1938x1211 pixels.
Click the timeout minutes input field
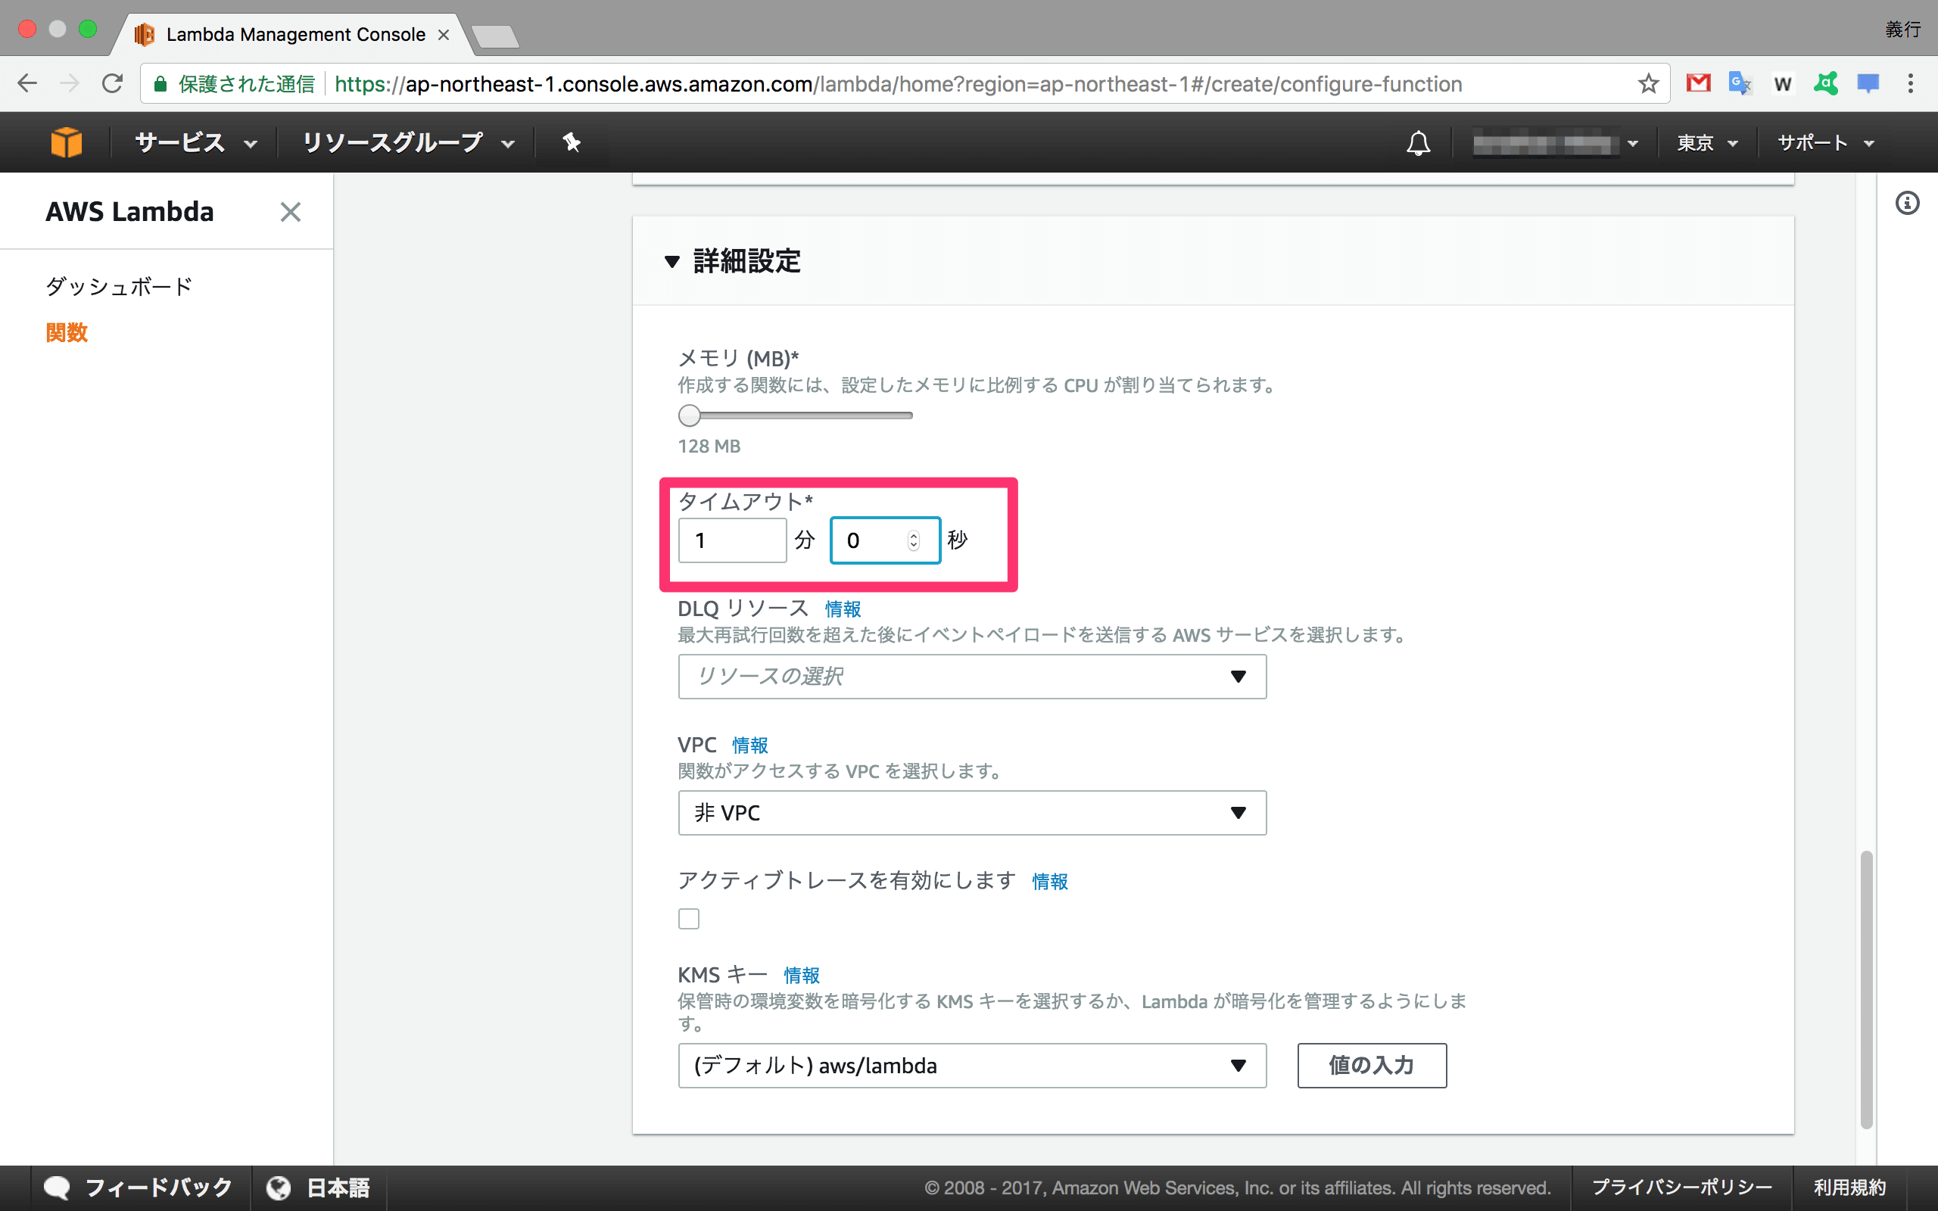[x=731, y=540]
